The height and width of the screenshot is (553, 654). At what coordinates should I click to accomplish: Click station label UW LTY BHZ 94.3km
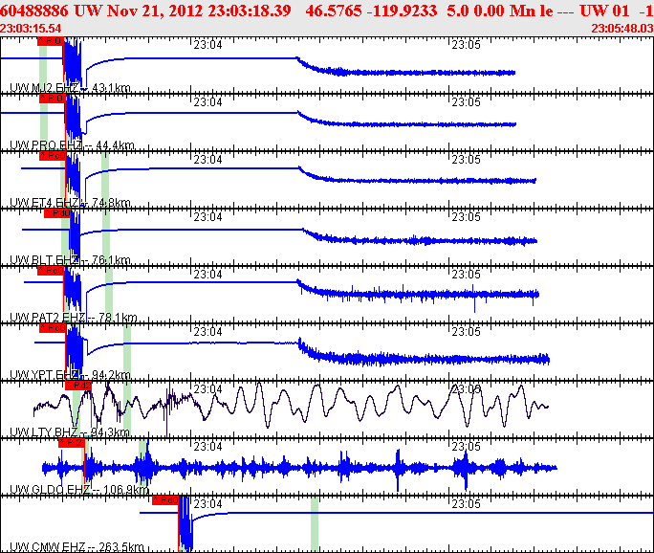pos(70,431)
